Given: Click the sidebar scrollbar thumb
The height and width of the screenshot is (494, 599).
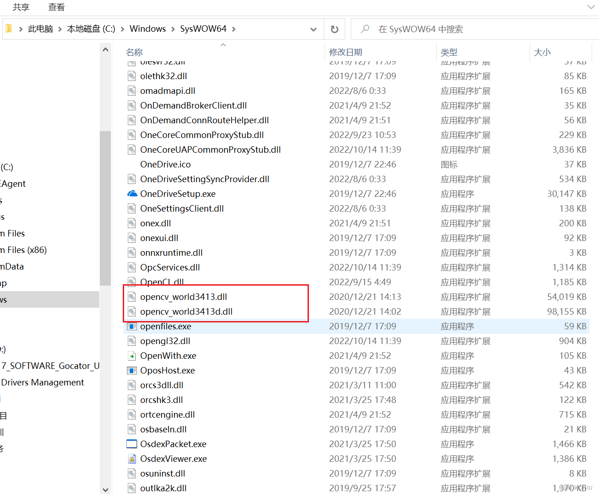Looking at the screenshot, I should pyautogui.click(x=105, y=208).
